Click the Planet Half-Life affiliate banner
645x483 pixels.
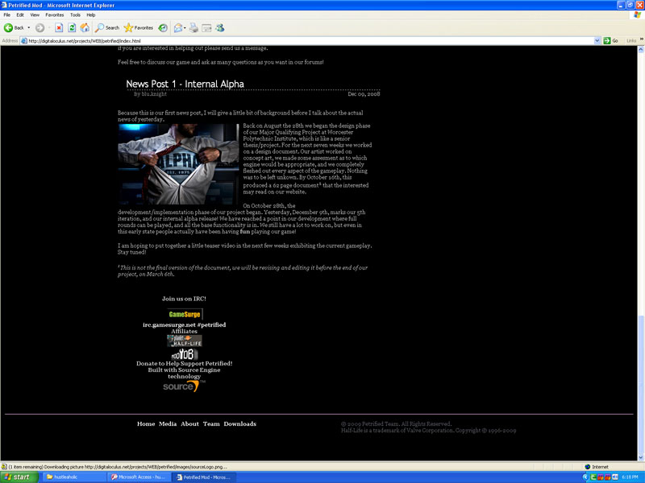point(185,341)
